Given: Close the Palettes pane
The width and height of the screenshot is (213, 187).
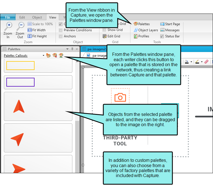Looking at the screenshot, I should point(77,49).
